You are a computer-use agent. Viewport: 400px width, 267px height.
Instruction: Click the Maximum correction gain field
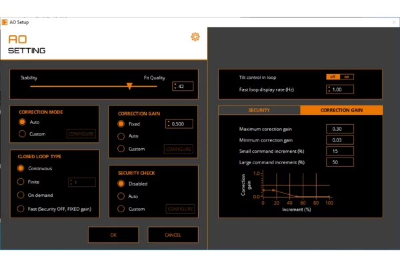340,129
